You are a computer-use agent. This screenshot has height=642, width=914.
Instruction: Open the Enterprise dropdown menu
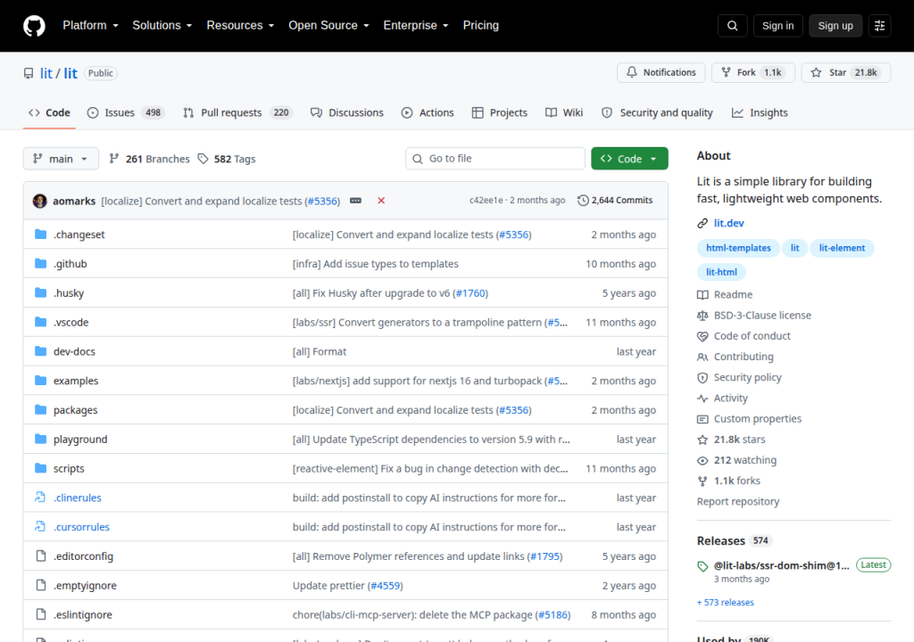click(416, 26)
